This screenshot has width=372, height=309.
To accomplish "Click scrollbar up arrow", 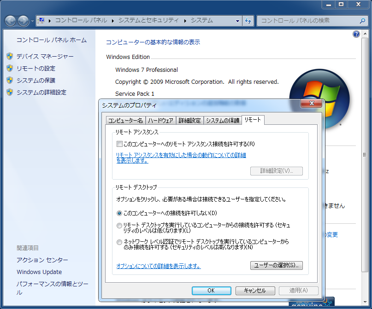I will (365, 34).
